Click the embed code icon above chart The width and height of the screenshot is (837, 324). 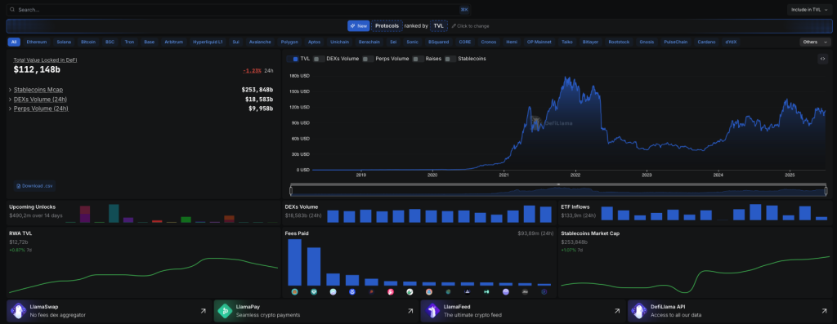(x=822, y=59)
